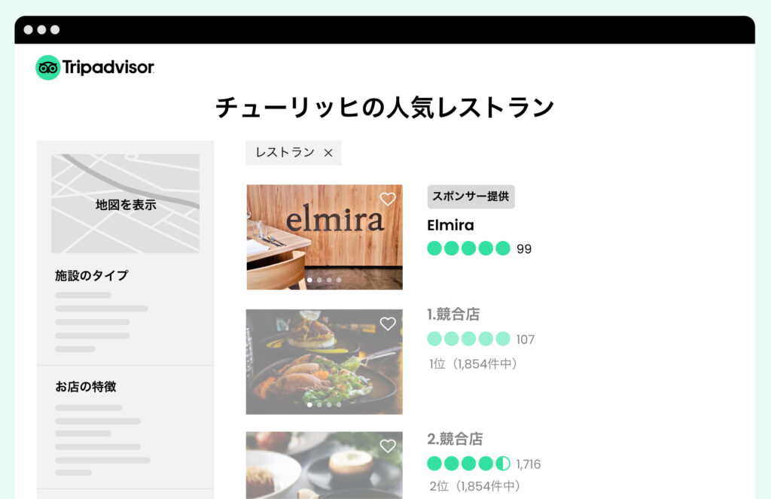Screen dimensions: 771x499
Task: Open the 2.競合店 dish photo
Action: pos(325,465)
